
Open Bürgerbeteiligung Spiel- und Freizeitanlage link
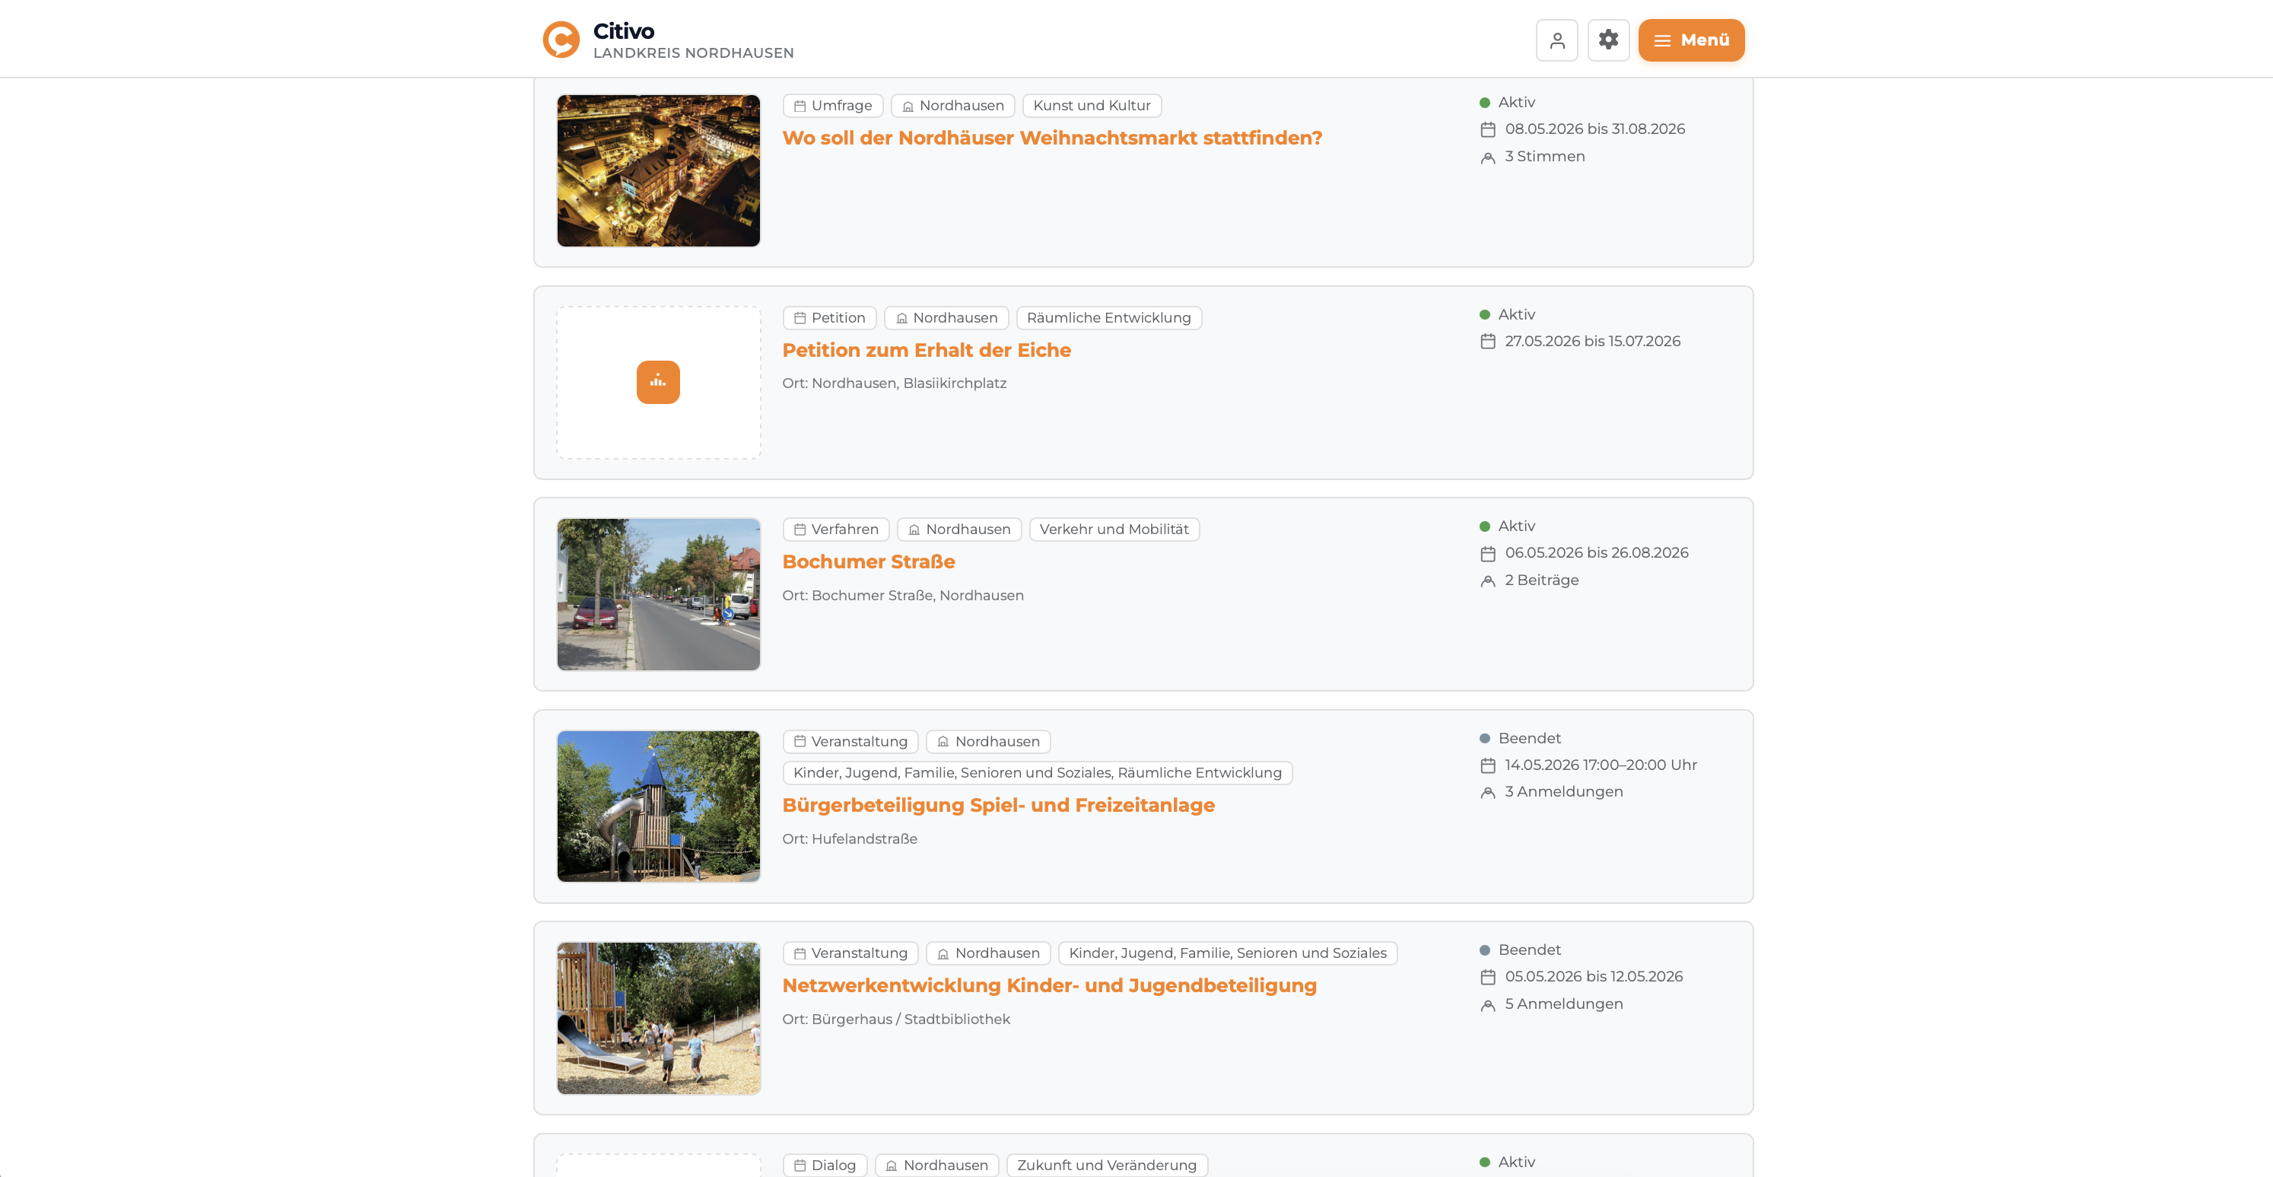pos(998,806)
